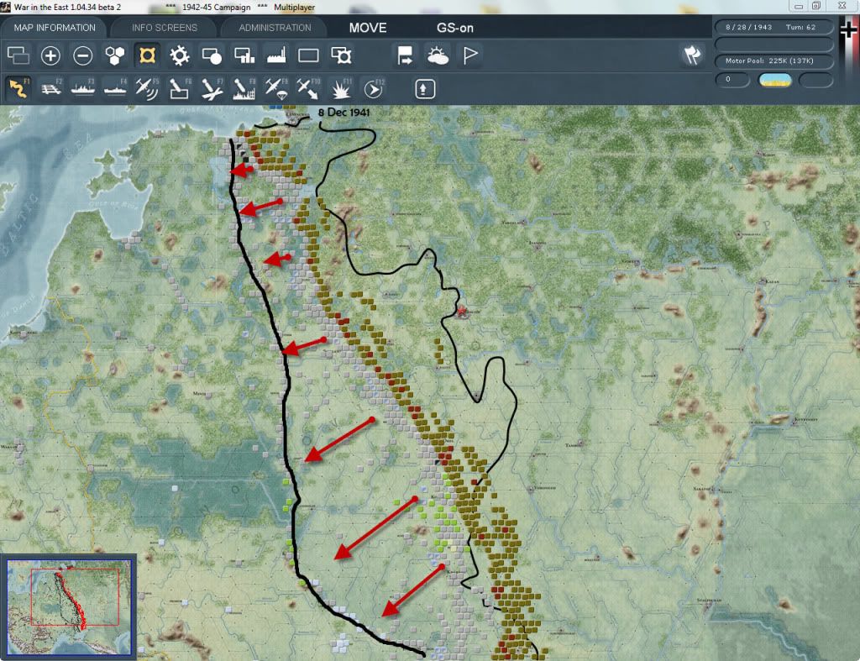Image resolution: width=860 pixels, height=661 pixels.
Task: Click the boxed up-arrow icon
Action: [x=425, y=89]
